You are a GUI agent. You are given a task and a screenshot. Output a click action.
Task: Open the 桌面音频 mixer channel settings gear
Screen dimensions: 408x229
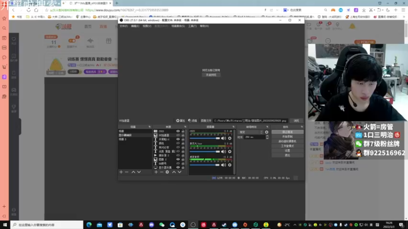230,165
